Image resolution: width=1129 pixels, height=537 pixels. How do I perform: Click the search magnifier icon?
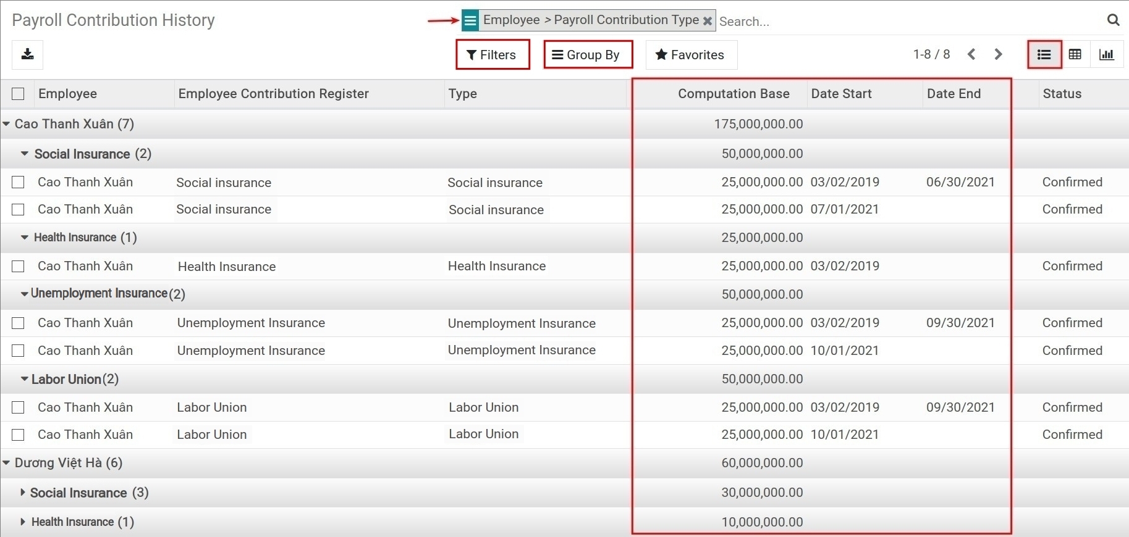point(1113,20)
